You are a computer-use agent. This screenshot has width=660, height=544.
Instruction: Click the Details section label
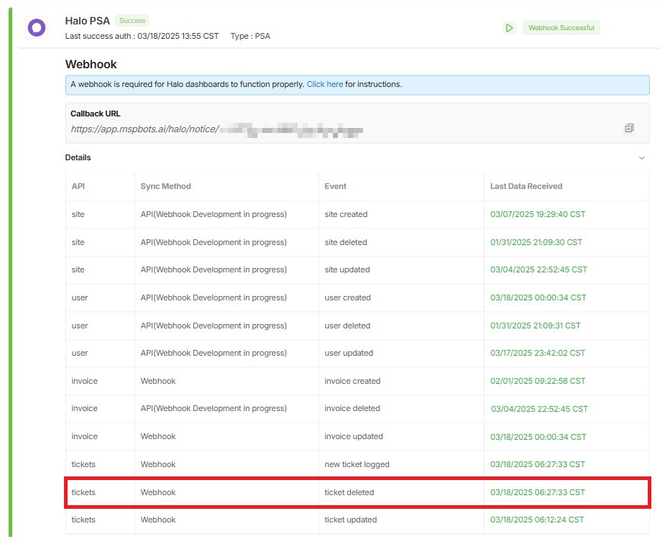(x=78, y=157)
